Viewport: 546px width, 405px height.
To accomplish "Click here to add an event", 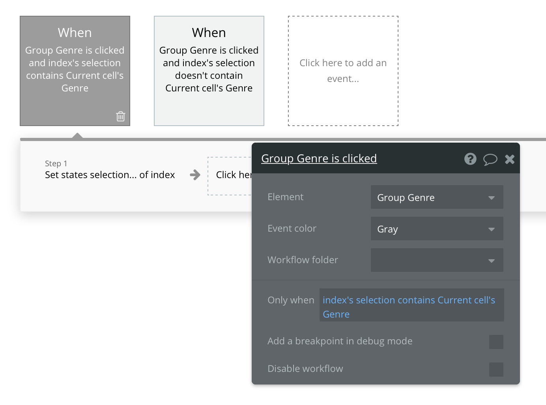I will [343, 71].
